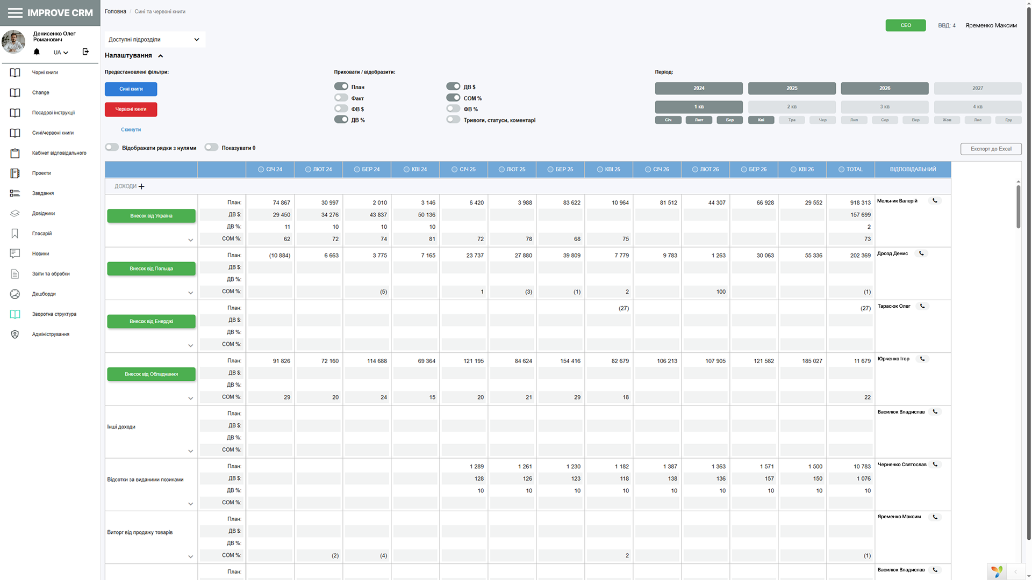1032x580 pixels.
Task: Disable the СОМ % toggle
Action: click(453, 98)
